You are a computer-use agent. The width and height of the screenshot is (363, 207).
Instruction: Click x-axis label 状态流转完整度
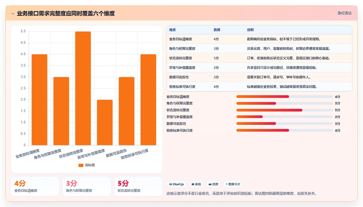(x=71, y=154)
